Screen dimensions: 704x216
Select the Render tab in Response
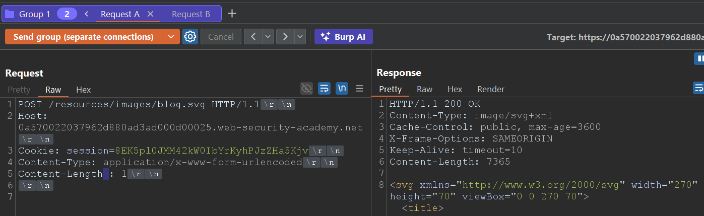click(x=490, y=89)
